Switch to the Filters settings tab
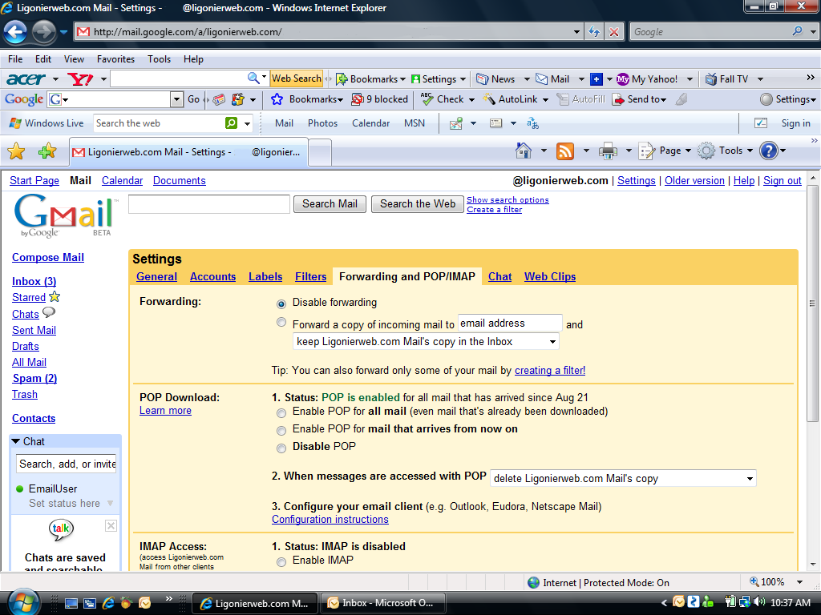This screenshot has height=615, width=821. (310, 276)
